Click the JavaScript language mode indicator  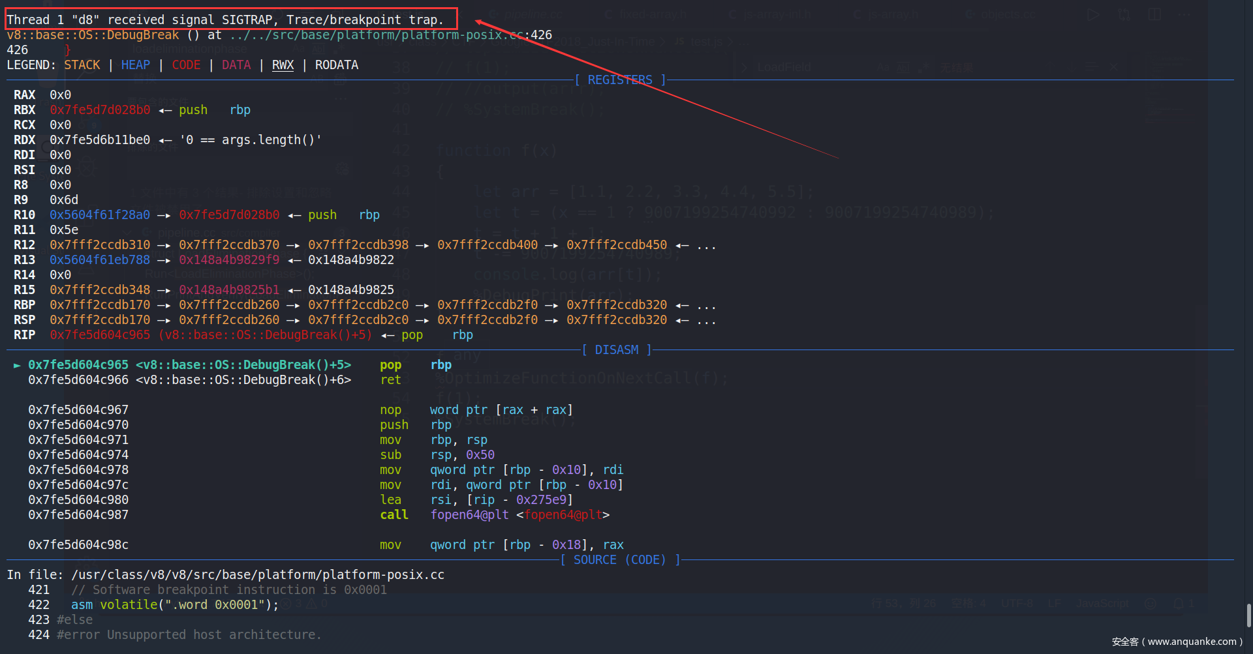(1102, 604)
